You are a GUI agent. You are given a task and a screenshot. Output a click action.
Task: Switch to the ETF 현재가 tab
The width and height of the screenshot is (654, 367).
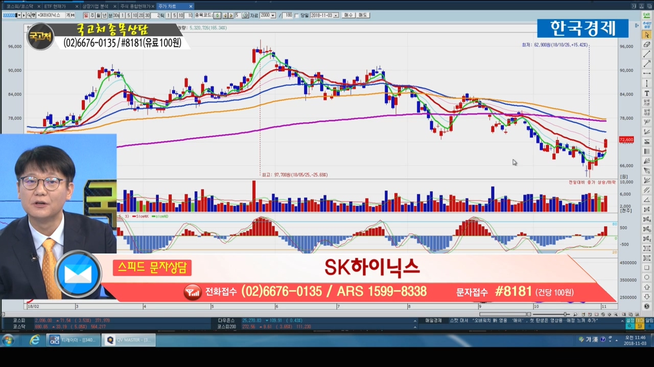(x=55, y=6)
